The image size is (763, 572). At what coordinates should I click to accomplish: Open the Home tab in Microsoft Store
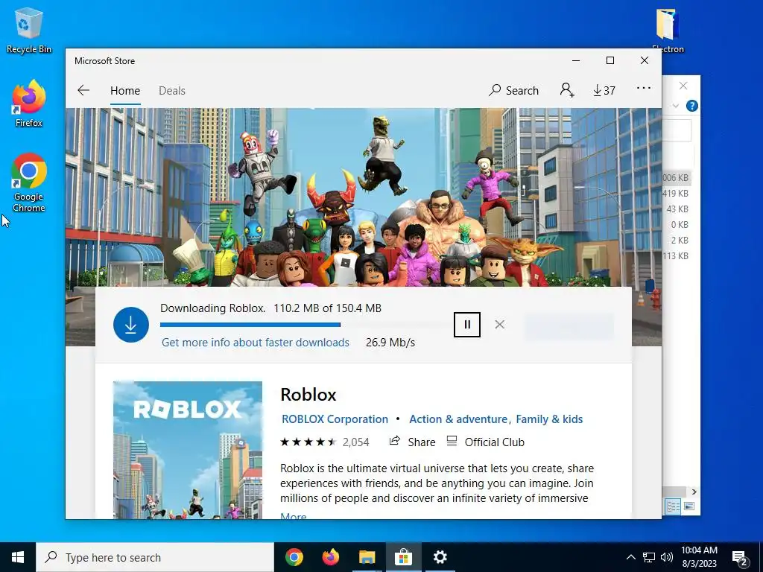(125, 90)
